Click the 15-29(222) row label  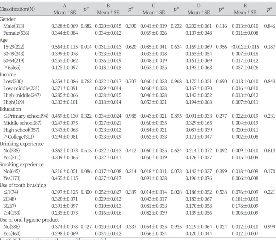click(14, 47)
